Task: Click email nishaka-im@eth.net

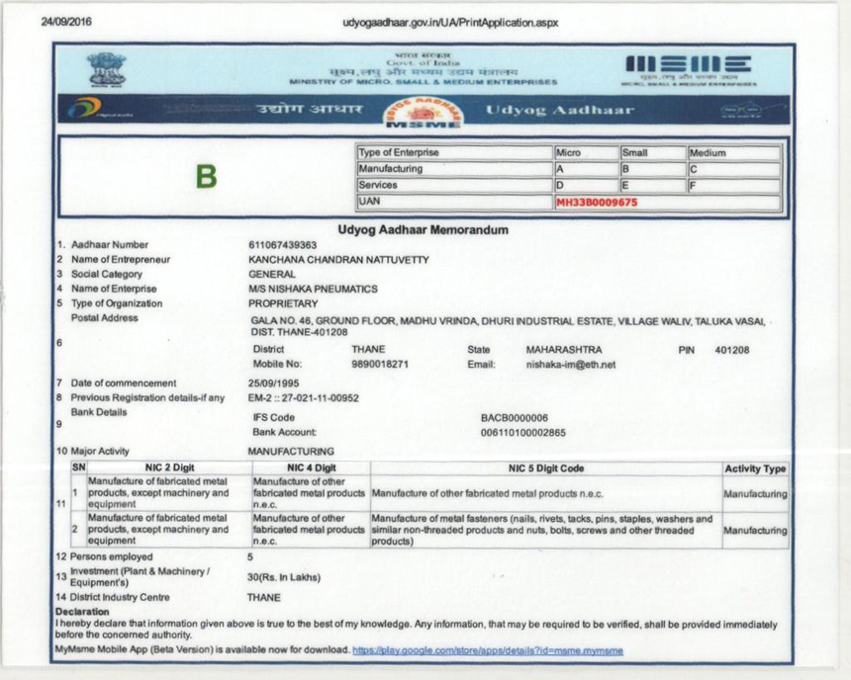Action: coord(570,365)
